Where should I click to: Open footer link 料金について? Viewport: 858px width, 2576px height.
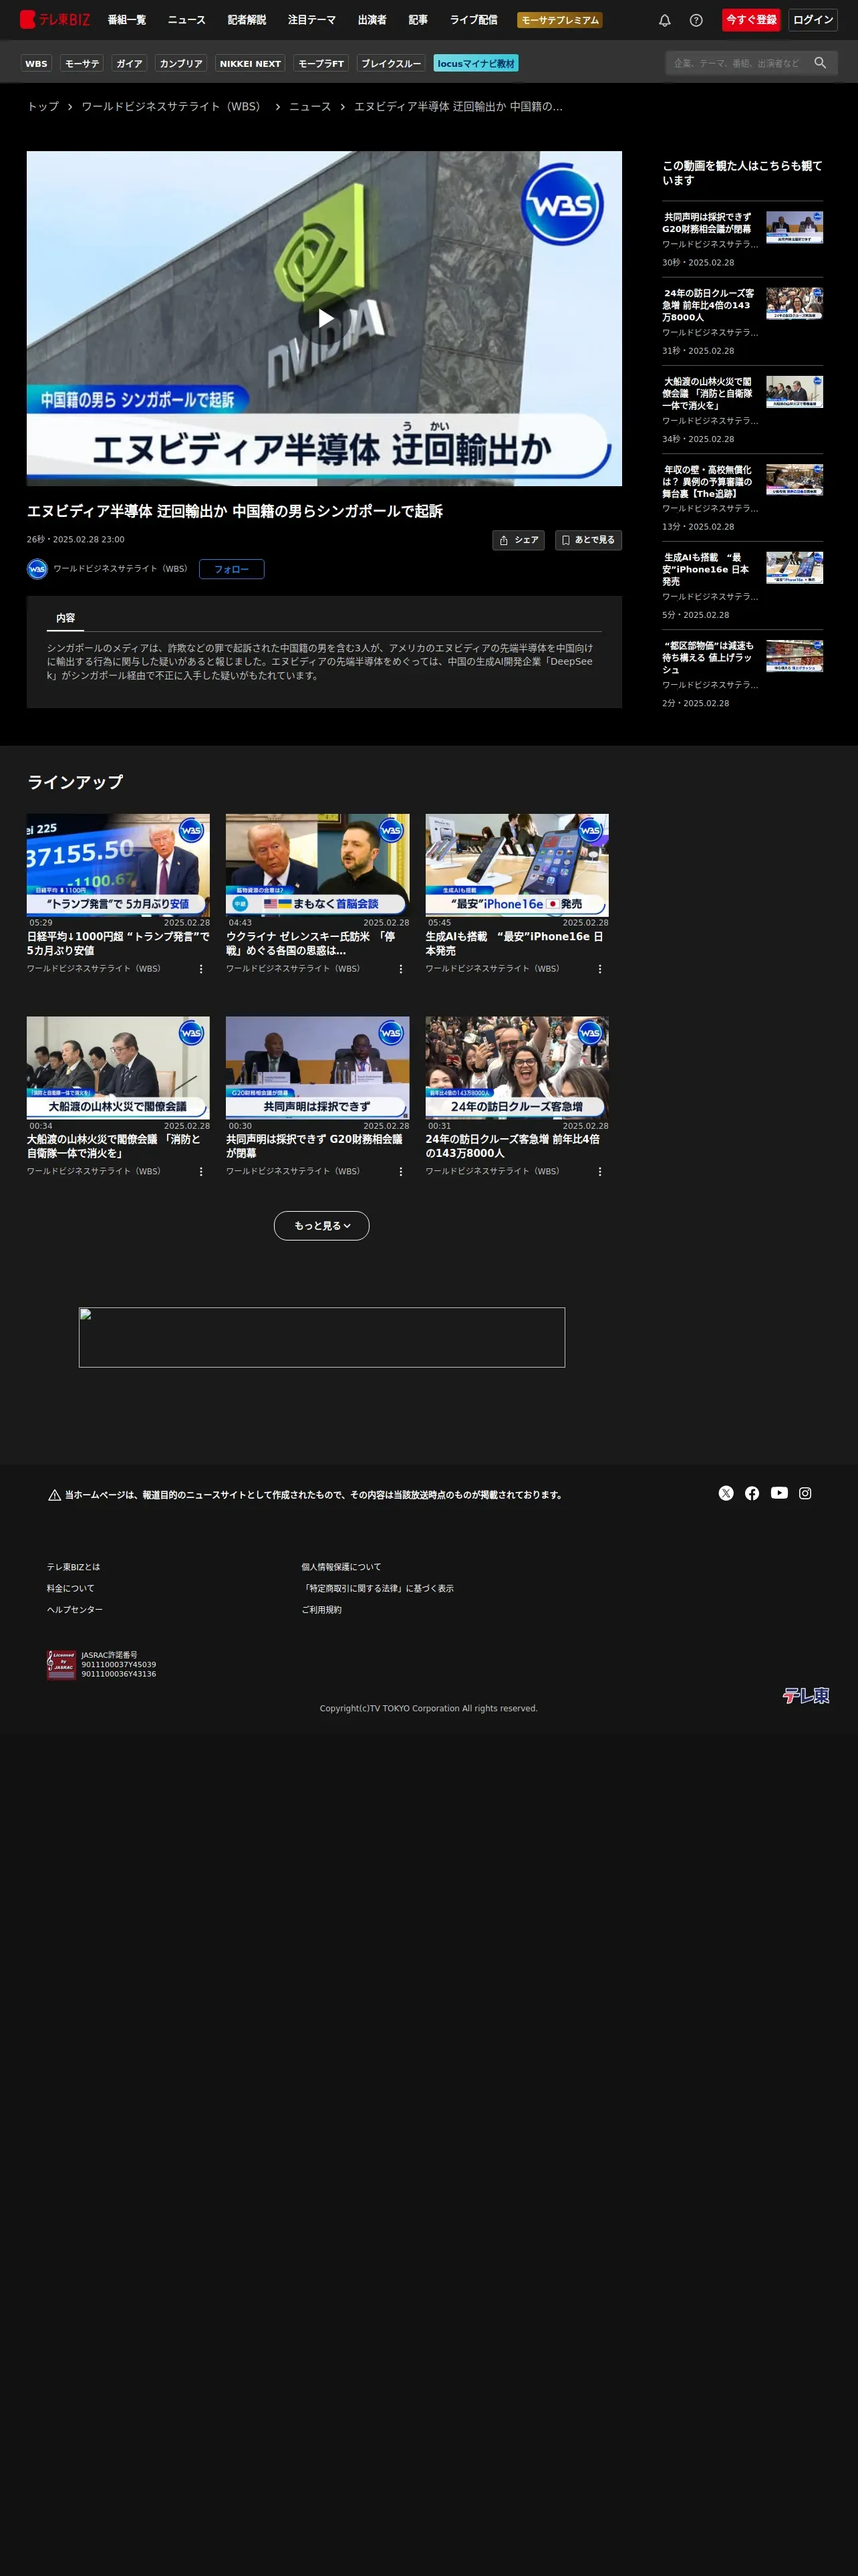pyautogui.click(x=70, y=1588)
